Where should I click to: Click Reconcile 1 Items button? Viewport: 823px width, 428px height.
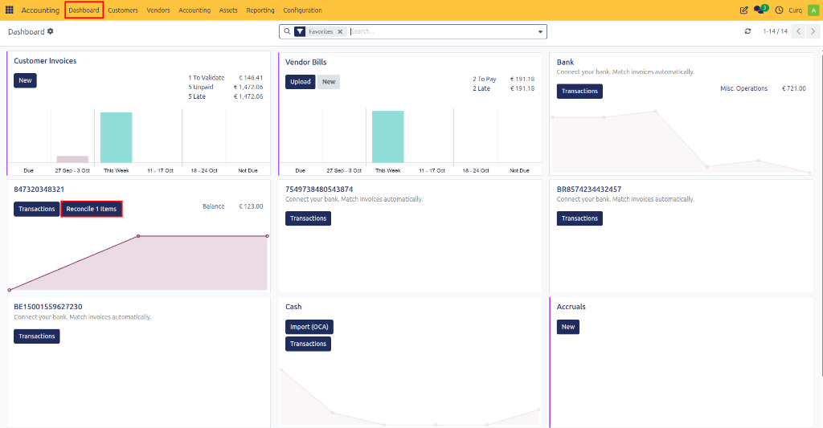pos(92,209)
